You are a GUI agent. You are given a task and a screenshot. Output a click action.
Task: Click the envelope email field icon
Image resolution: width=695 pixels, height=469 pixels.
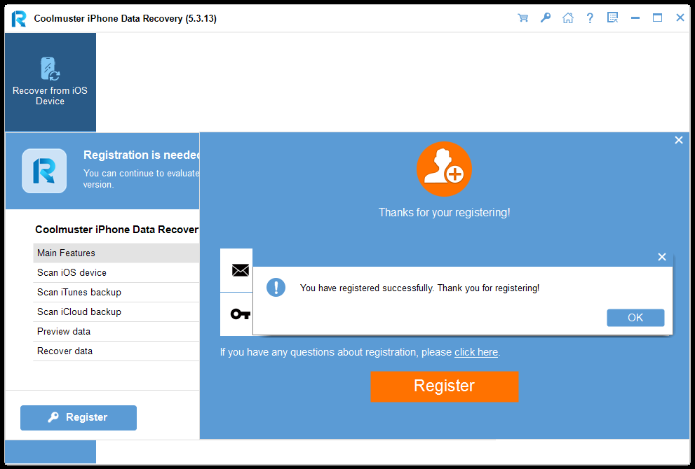tap(240, 270)
